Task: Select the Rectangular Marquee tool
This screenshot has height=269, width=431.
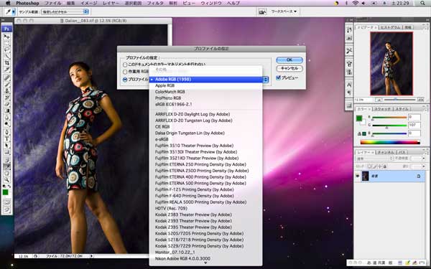Action: point(6,43)
